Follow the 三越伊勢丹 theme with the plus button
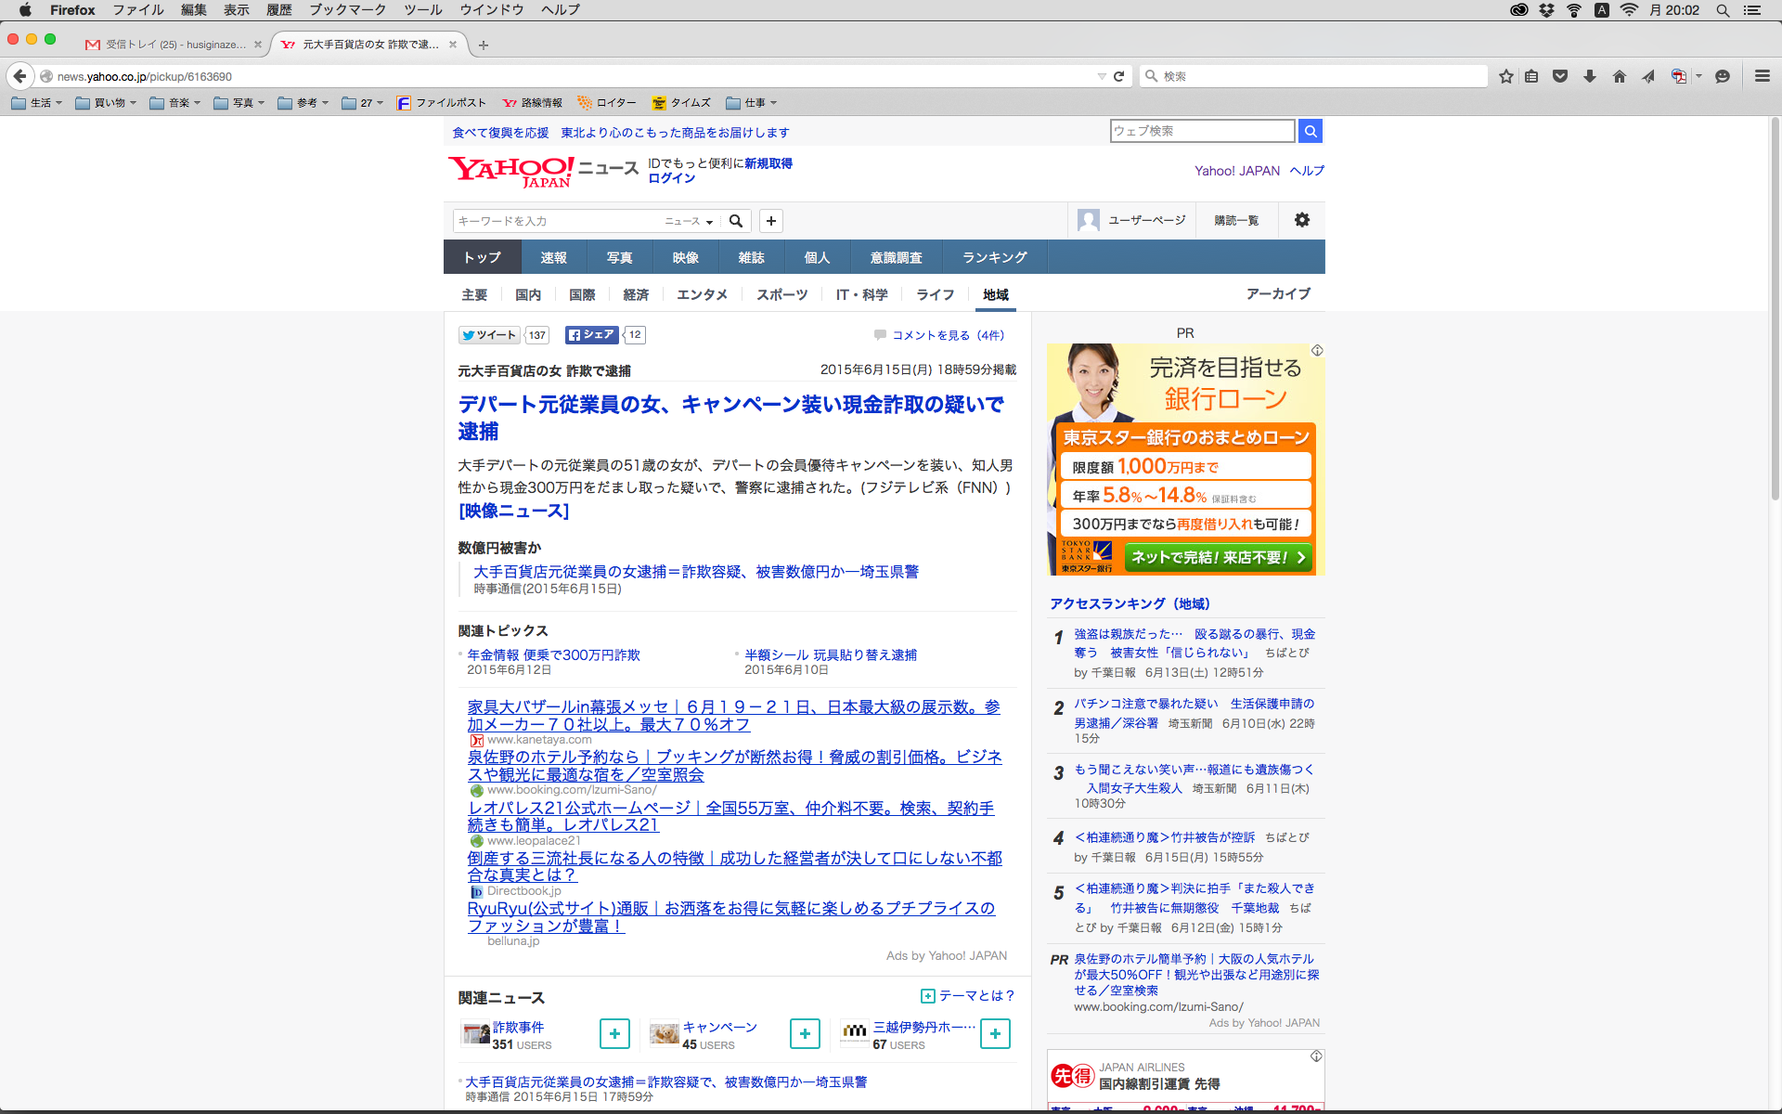 [x=995, y=1033]
